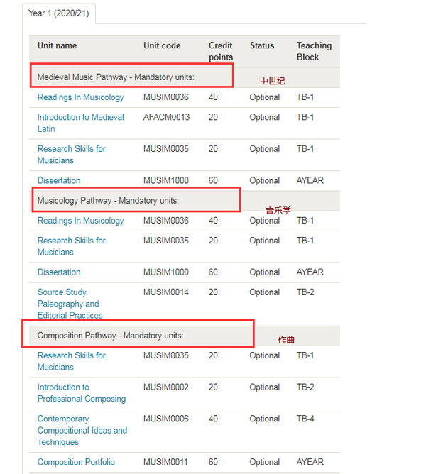Click MUSIM1000 code in Musicology Pathway section
This screenshot has width=426, height=474.
coord(166,272)
